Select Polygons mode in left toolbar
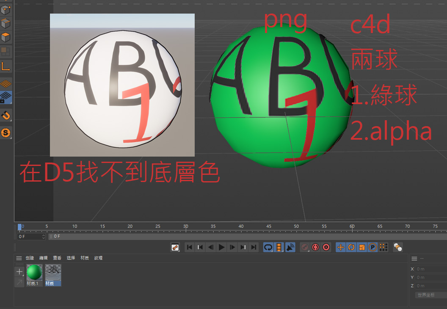447x309 pixels. [x=6, y=37]
